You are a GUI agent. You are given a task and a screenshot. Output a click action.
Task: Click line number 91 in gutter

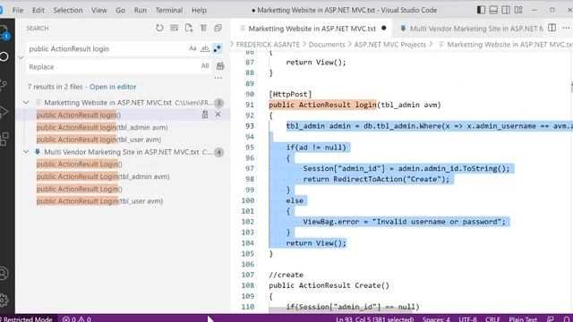click(250, 105)
